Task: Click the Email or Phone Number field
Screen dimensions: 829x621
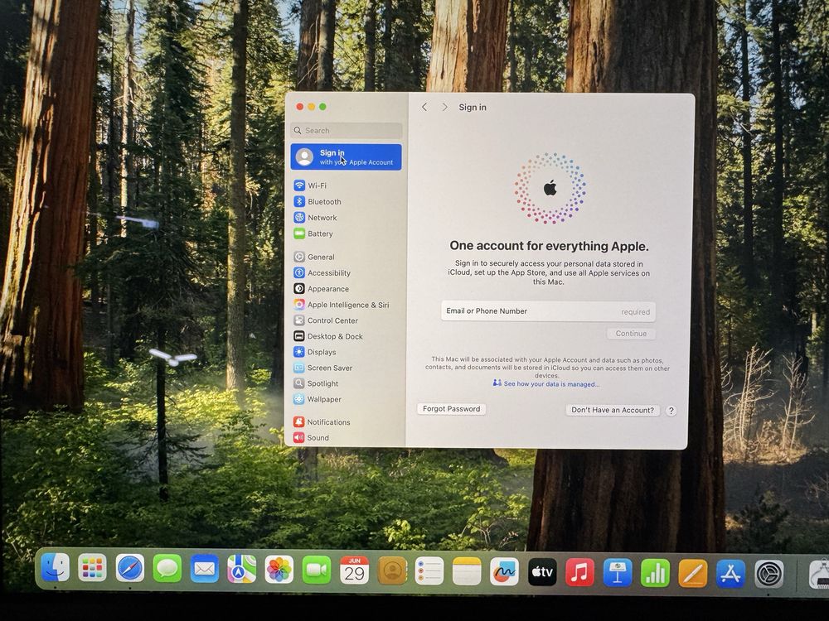Action: (548, 311)
